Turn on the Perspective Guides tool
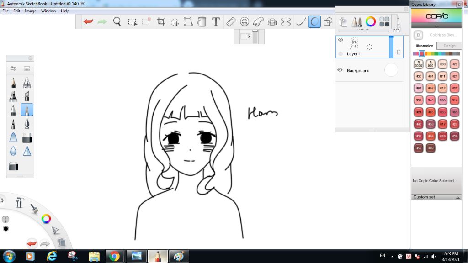The image size is (468, 263). (x=272, y=21)
